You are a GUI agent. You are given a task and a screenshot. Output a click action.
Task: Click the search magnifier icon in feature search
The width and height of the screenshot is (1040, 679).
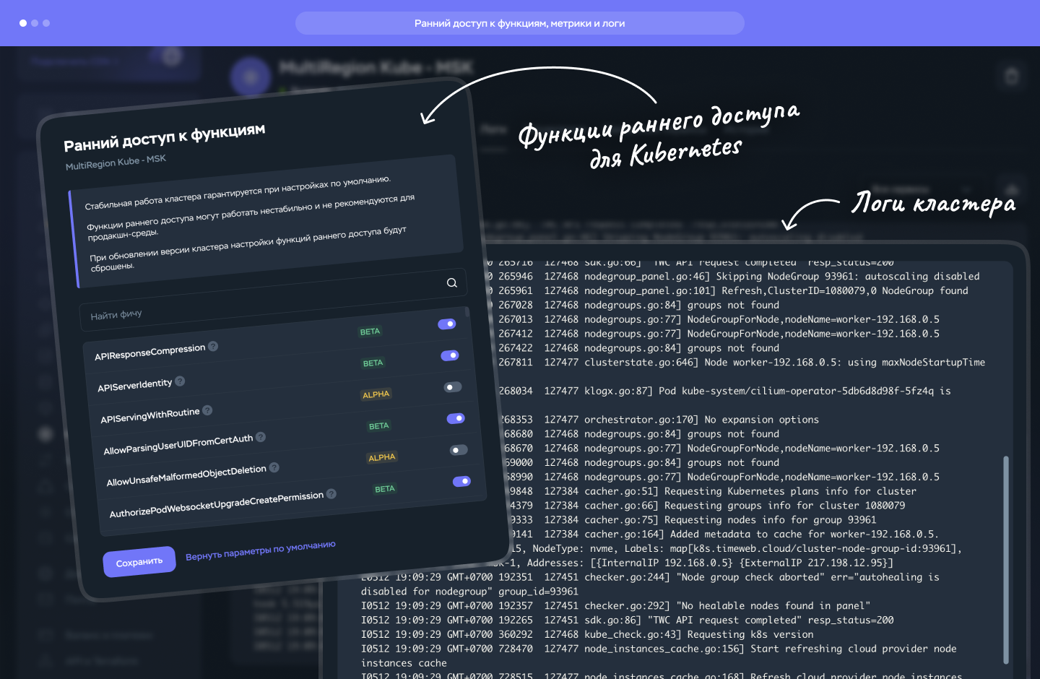[452, 282]
